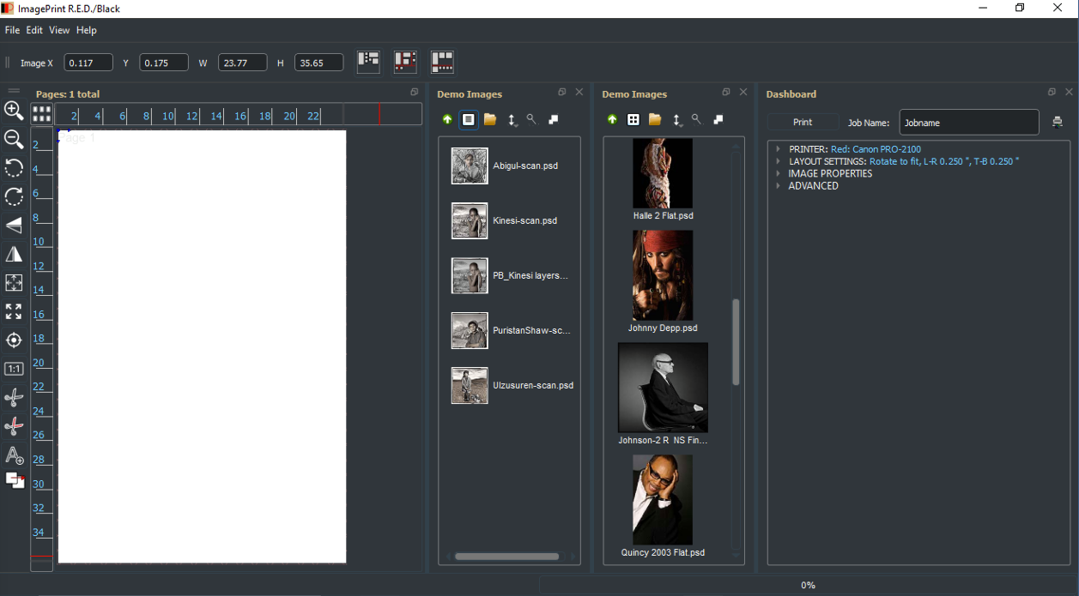Click the page grid icon beside ruler
This screenshot has width=1079, height=596.
(x=42, y=113)
